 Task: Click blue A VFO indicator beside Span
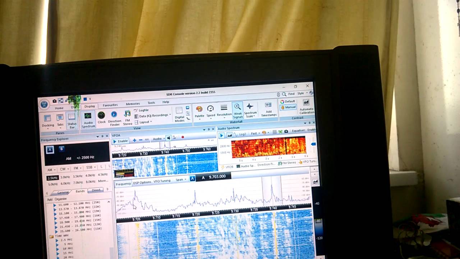(192, 178)
